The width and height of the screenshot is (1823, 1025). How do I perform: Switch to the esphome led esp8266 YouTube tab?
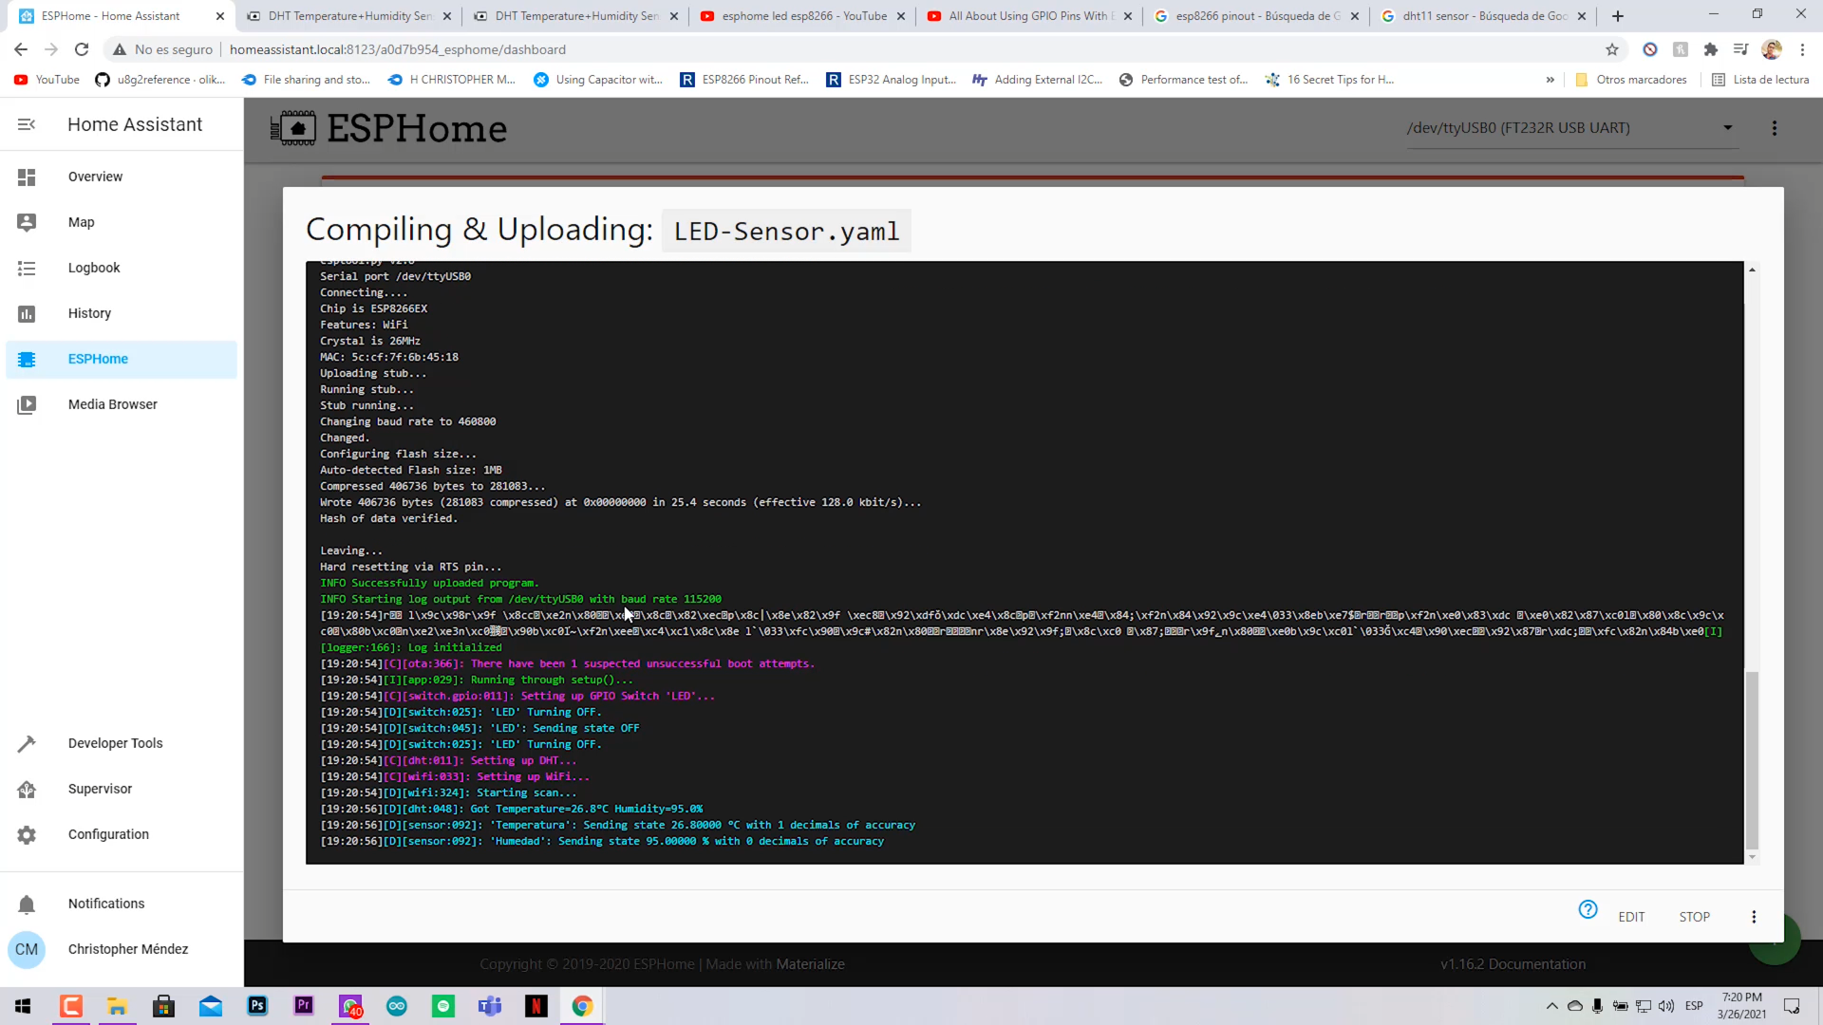pos(803,16)
